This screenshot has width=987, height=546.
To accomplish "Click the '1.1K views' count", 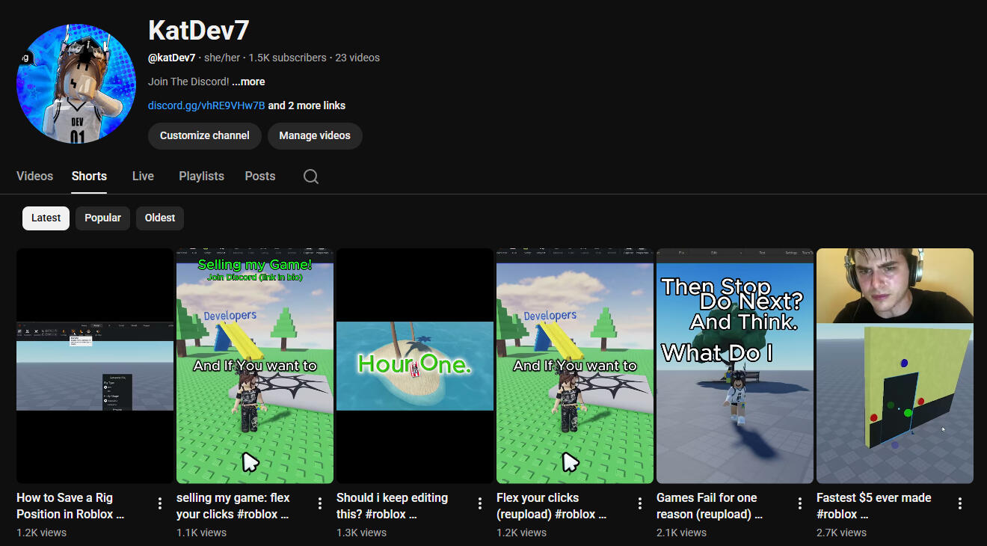I will (201, 533).
